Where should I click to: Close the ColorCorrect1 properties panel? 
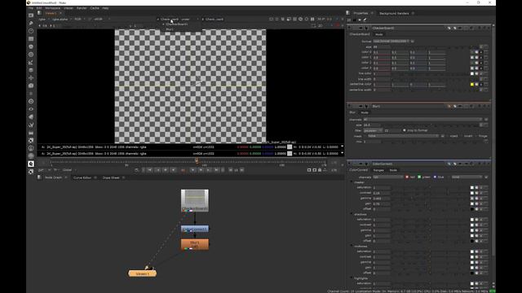point(489,164)
